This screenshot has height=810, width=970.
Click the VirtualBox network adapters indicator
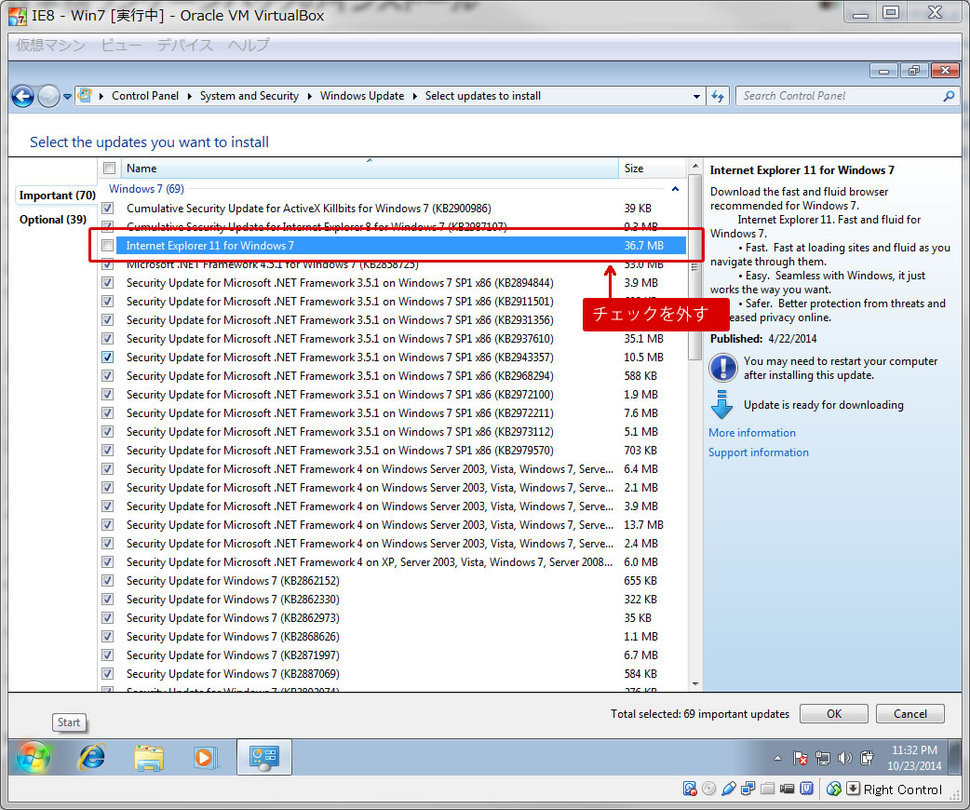pyautogui.click(x=748, y=789)
